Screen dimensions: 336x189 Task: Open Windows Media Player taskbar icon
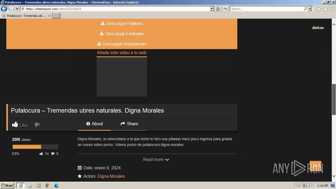pos(39,186)
